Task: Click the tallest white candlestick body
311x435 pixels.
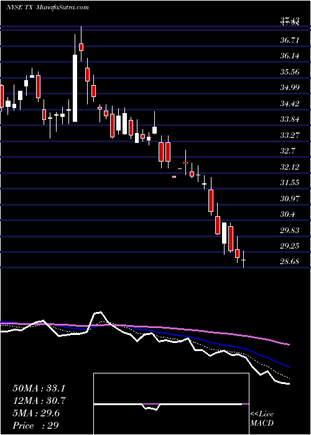Action: pos(75,88)
